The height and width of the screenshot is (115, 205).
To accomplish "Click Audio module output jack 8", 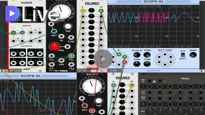I will 40,63.
